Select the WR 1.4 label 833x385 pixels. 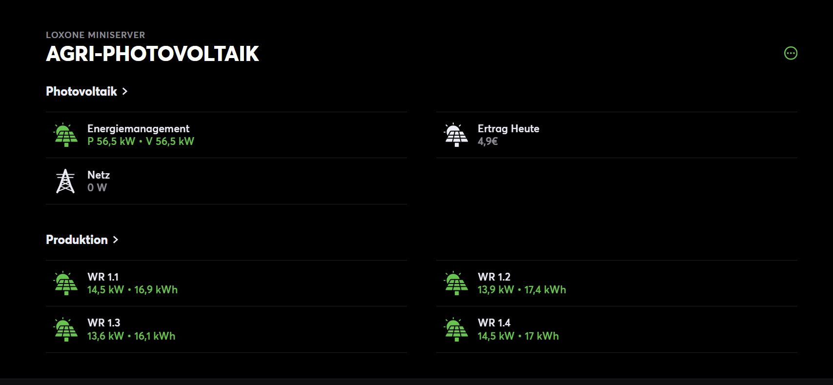click(x=494, y=323)
